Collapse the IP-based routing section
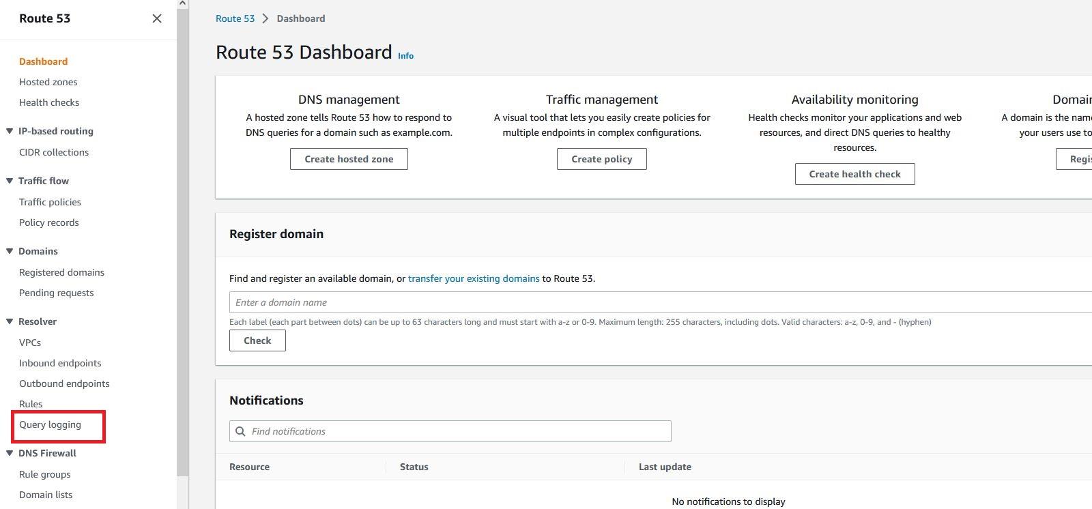Viewport: 1092px width, 509px height. point(10,131)
